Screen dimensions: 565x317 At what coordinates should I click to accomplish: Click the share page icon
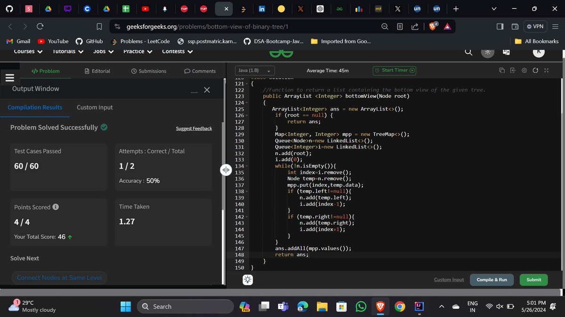[x=415, y=26]
